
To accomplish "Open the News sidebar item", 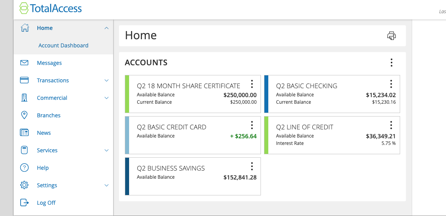I will (x=44, y=133).
